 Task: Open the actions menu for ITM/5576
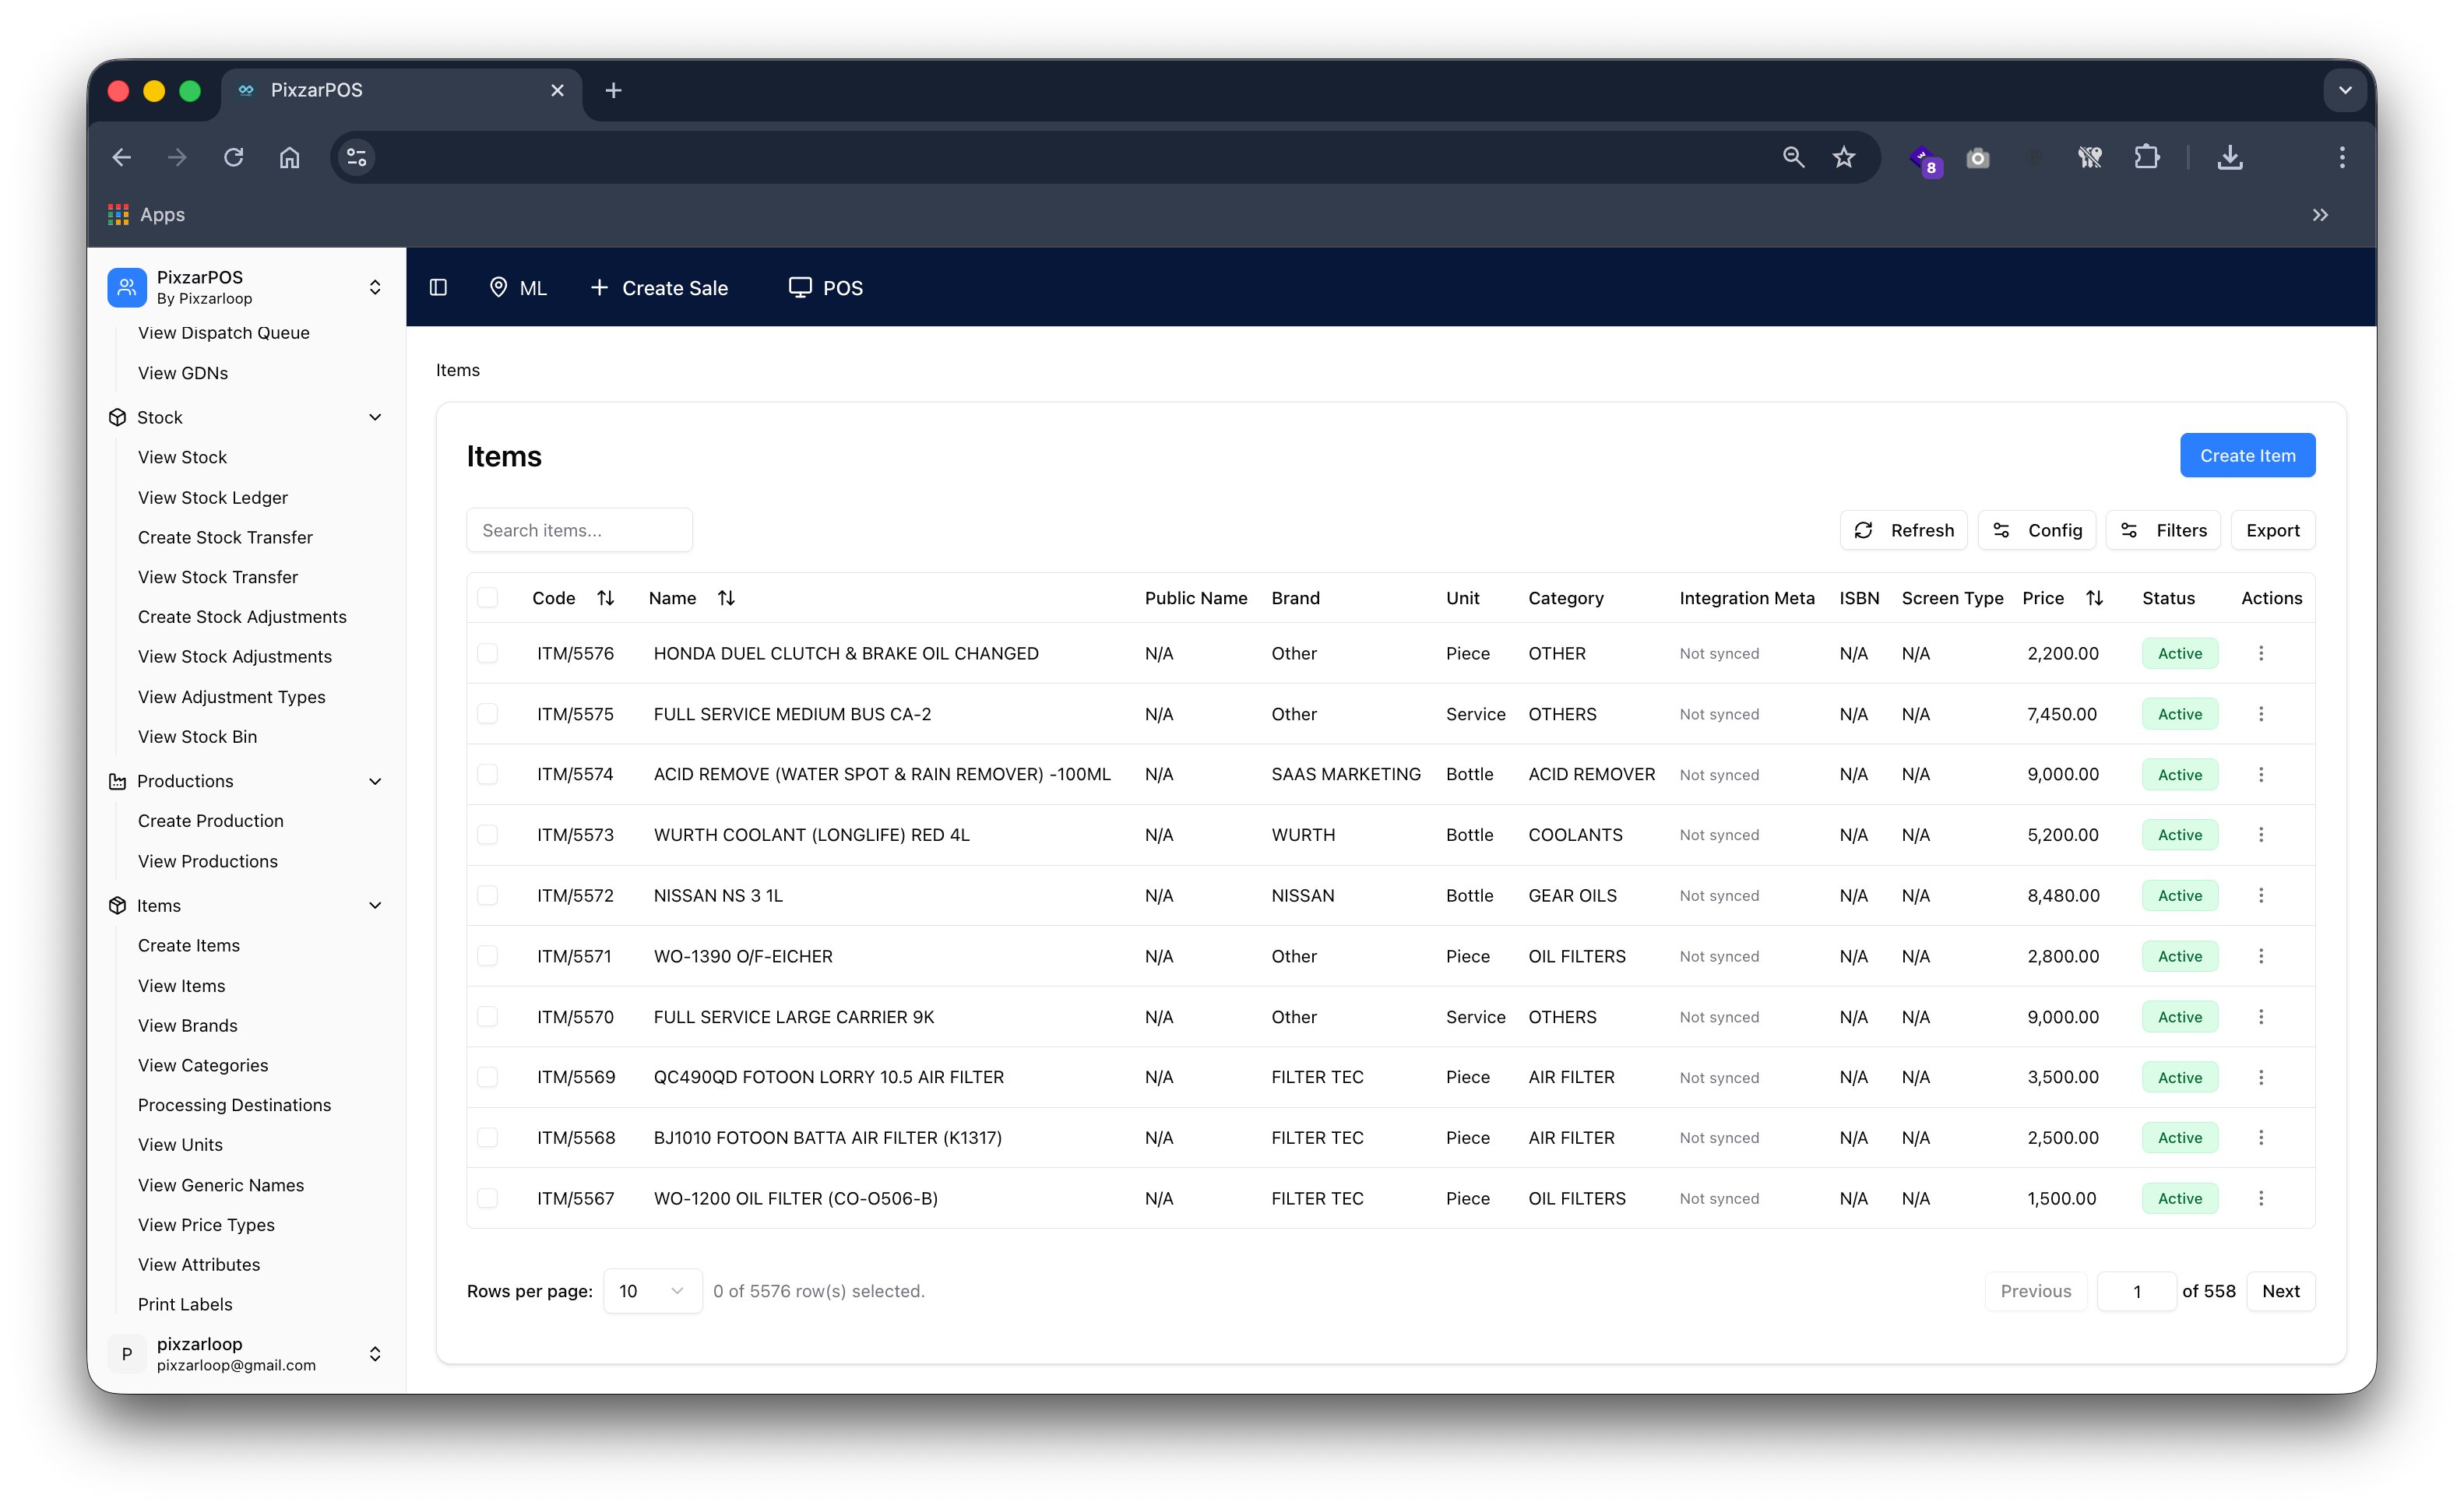click(x=2261, y=653)
